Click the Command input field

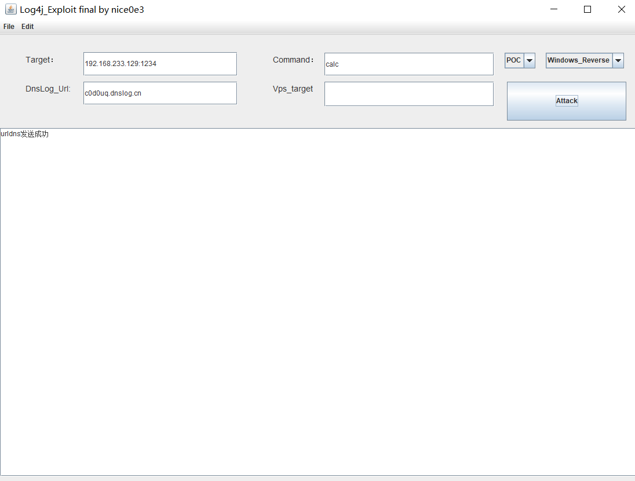click(409, 64)
